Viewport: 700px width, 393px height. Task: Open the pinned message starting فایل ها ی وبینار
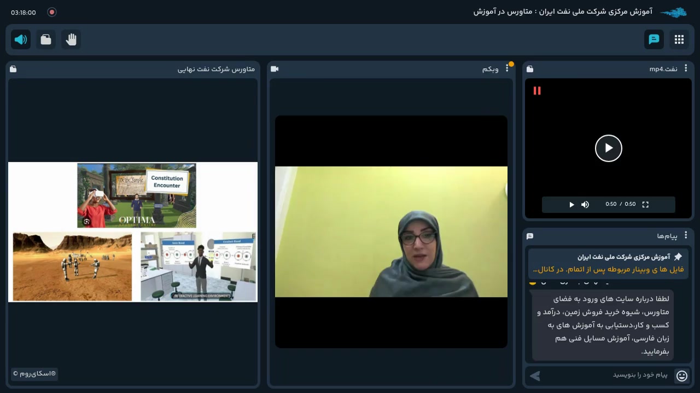coord(608,269)
